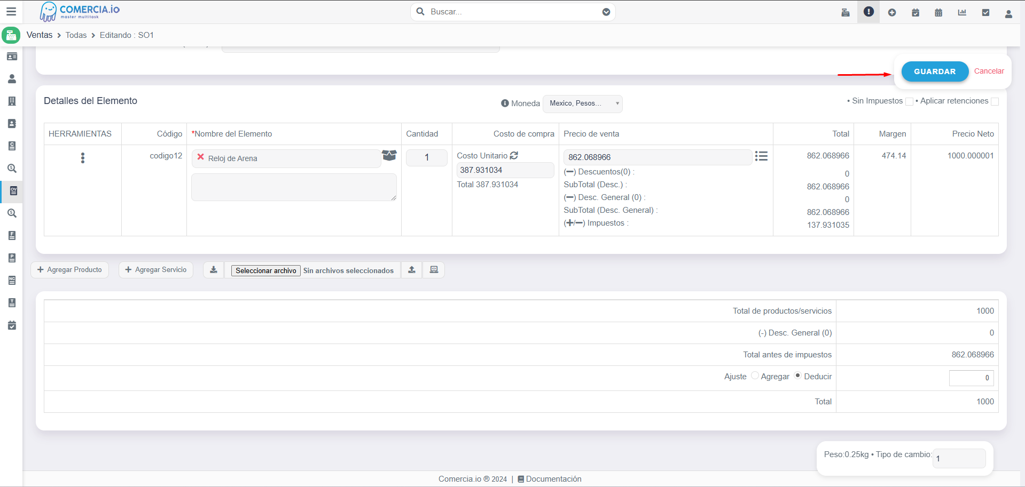Open the hamburger main menu

click(11, 11)
